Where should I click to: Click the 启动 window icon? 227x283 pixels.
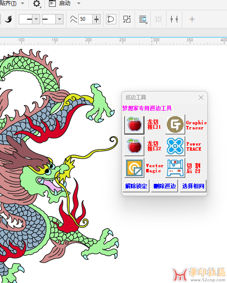[x=52, y=3]
